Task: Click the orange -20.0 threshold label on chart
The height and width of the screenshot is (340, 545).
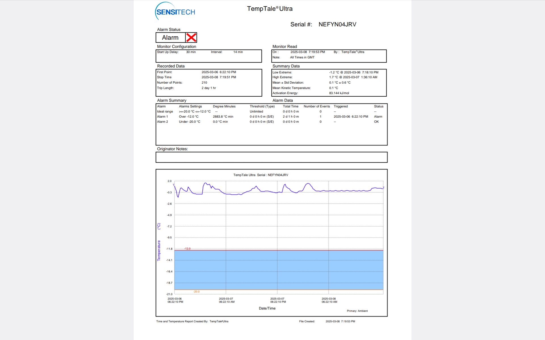Action: tap(196, 292)
